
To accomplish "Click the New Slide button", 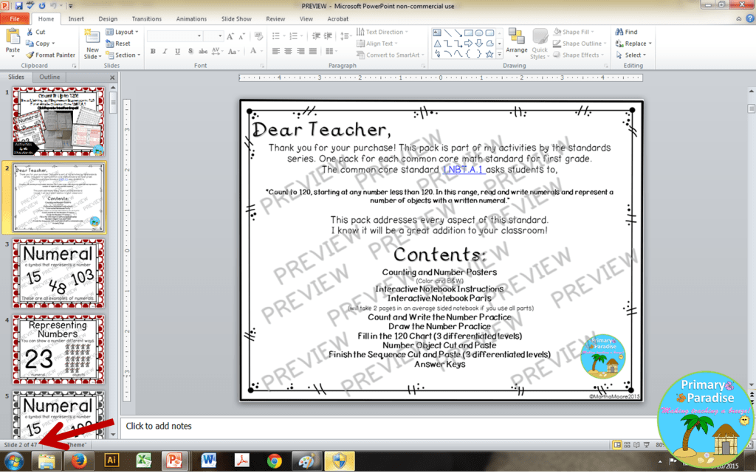I will (92, 44).
